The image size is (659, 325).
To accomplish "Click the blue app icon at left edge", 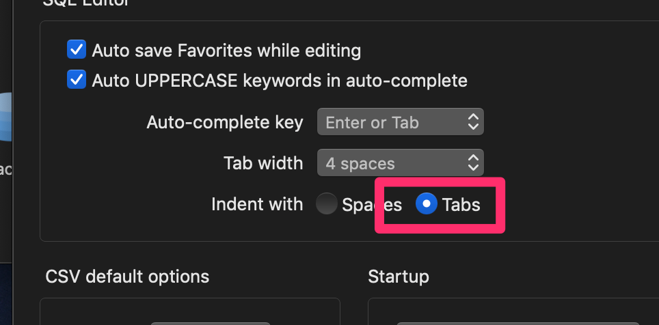I will click(x=5, y=117).
